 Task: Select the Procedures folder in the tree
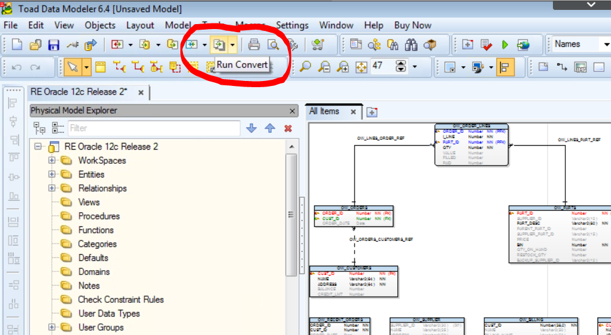99,216
